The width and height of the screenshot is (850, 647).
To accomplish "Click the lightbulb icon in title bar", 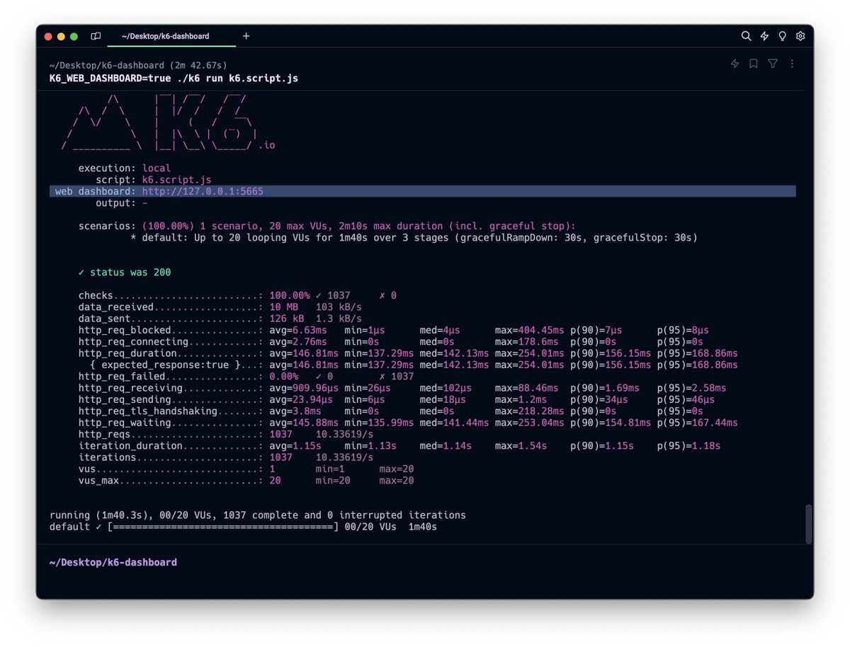I will (783, 36).
